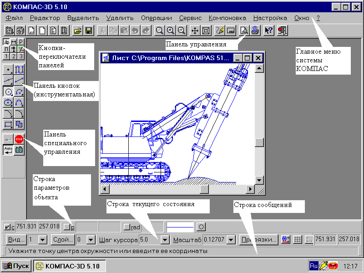Open the Операции menu
The image size is (364, 273).
[x=157, y=18]
